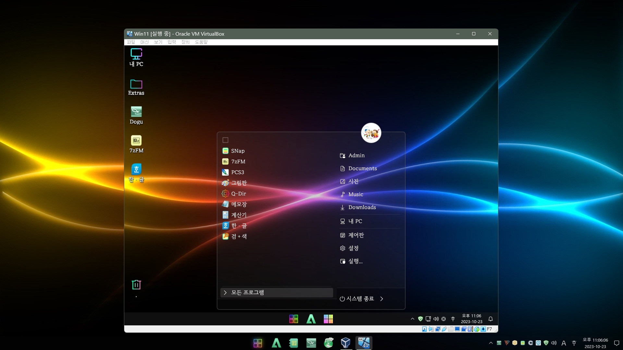Image resolution: width=623 pixels, height=350 pixels.
Task: Open the 입력 menu in VirtualBox
Action: click(172, 42)
